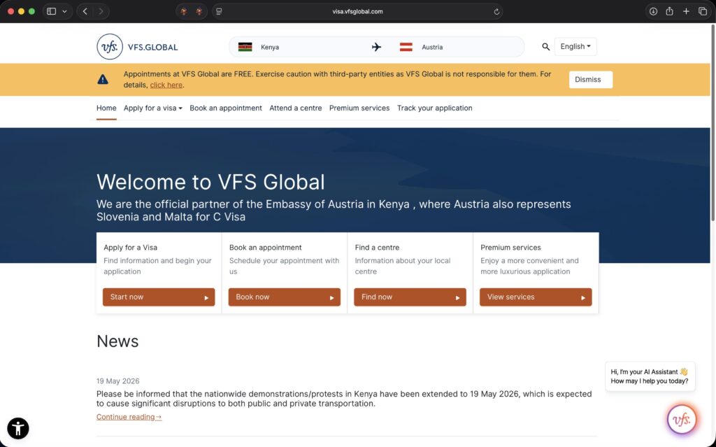Open Safari downloads icon
The width and height of the screenshot is (716, 447).
[654, 11]
